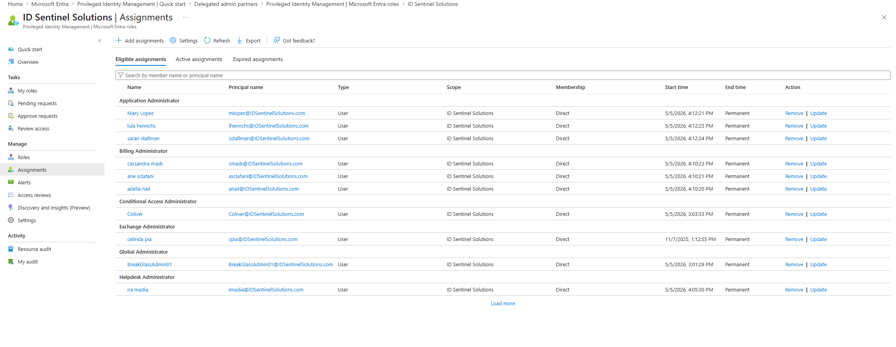Click the Discovery and insights lightbulb icon
896x347 pixels.
[11, 208]
